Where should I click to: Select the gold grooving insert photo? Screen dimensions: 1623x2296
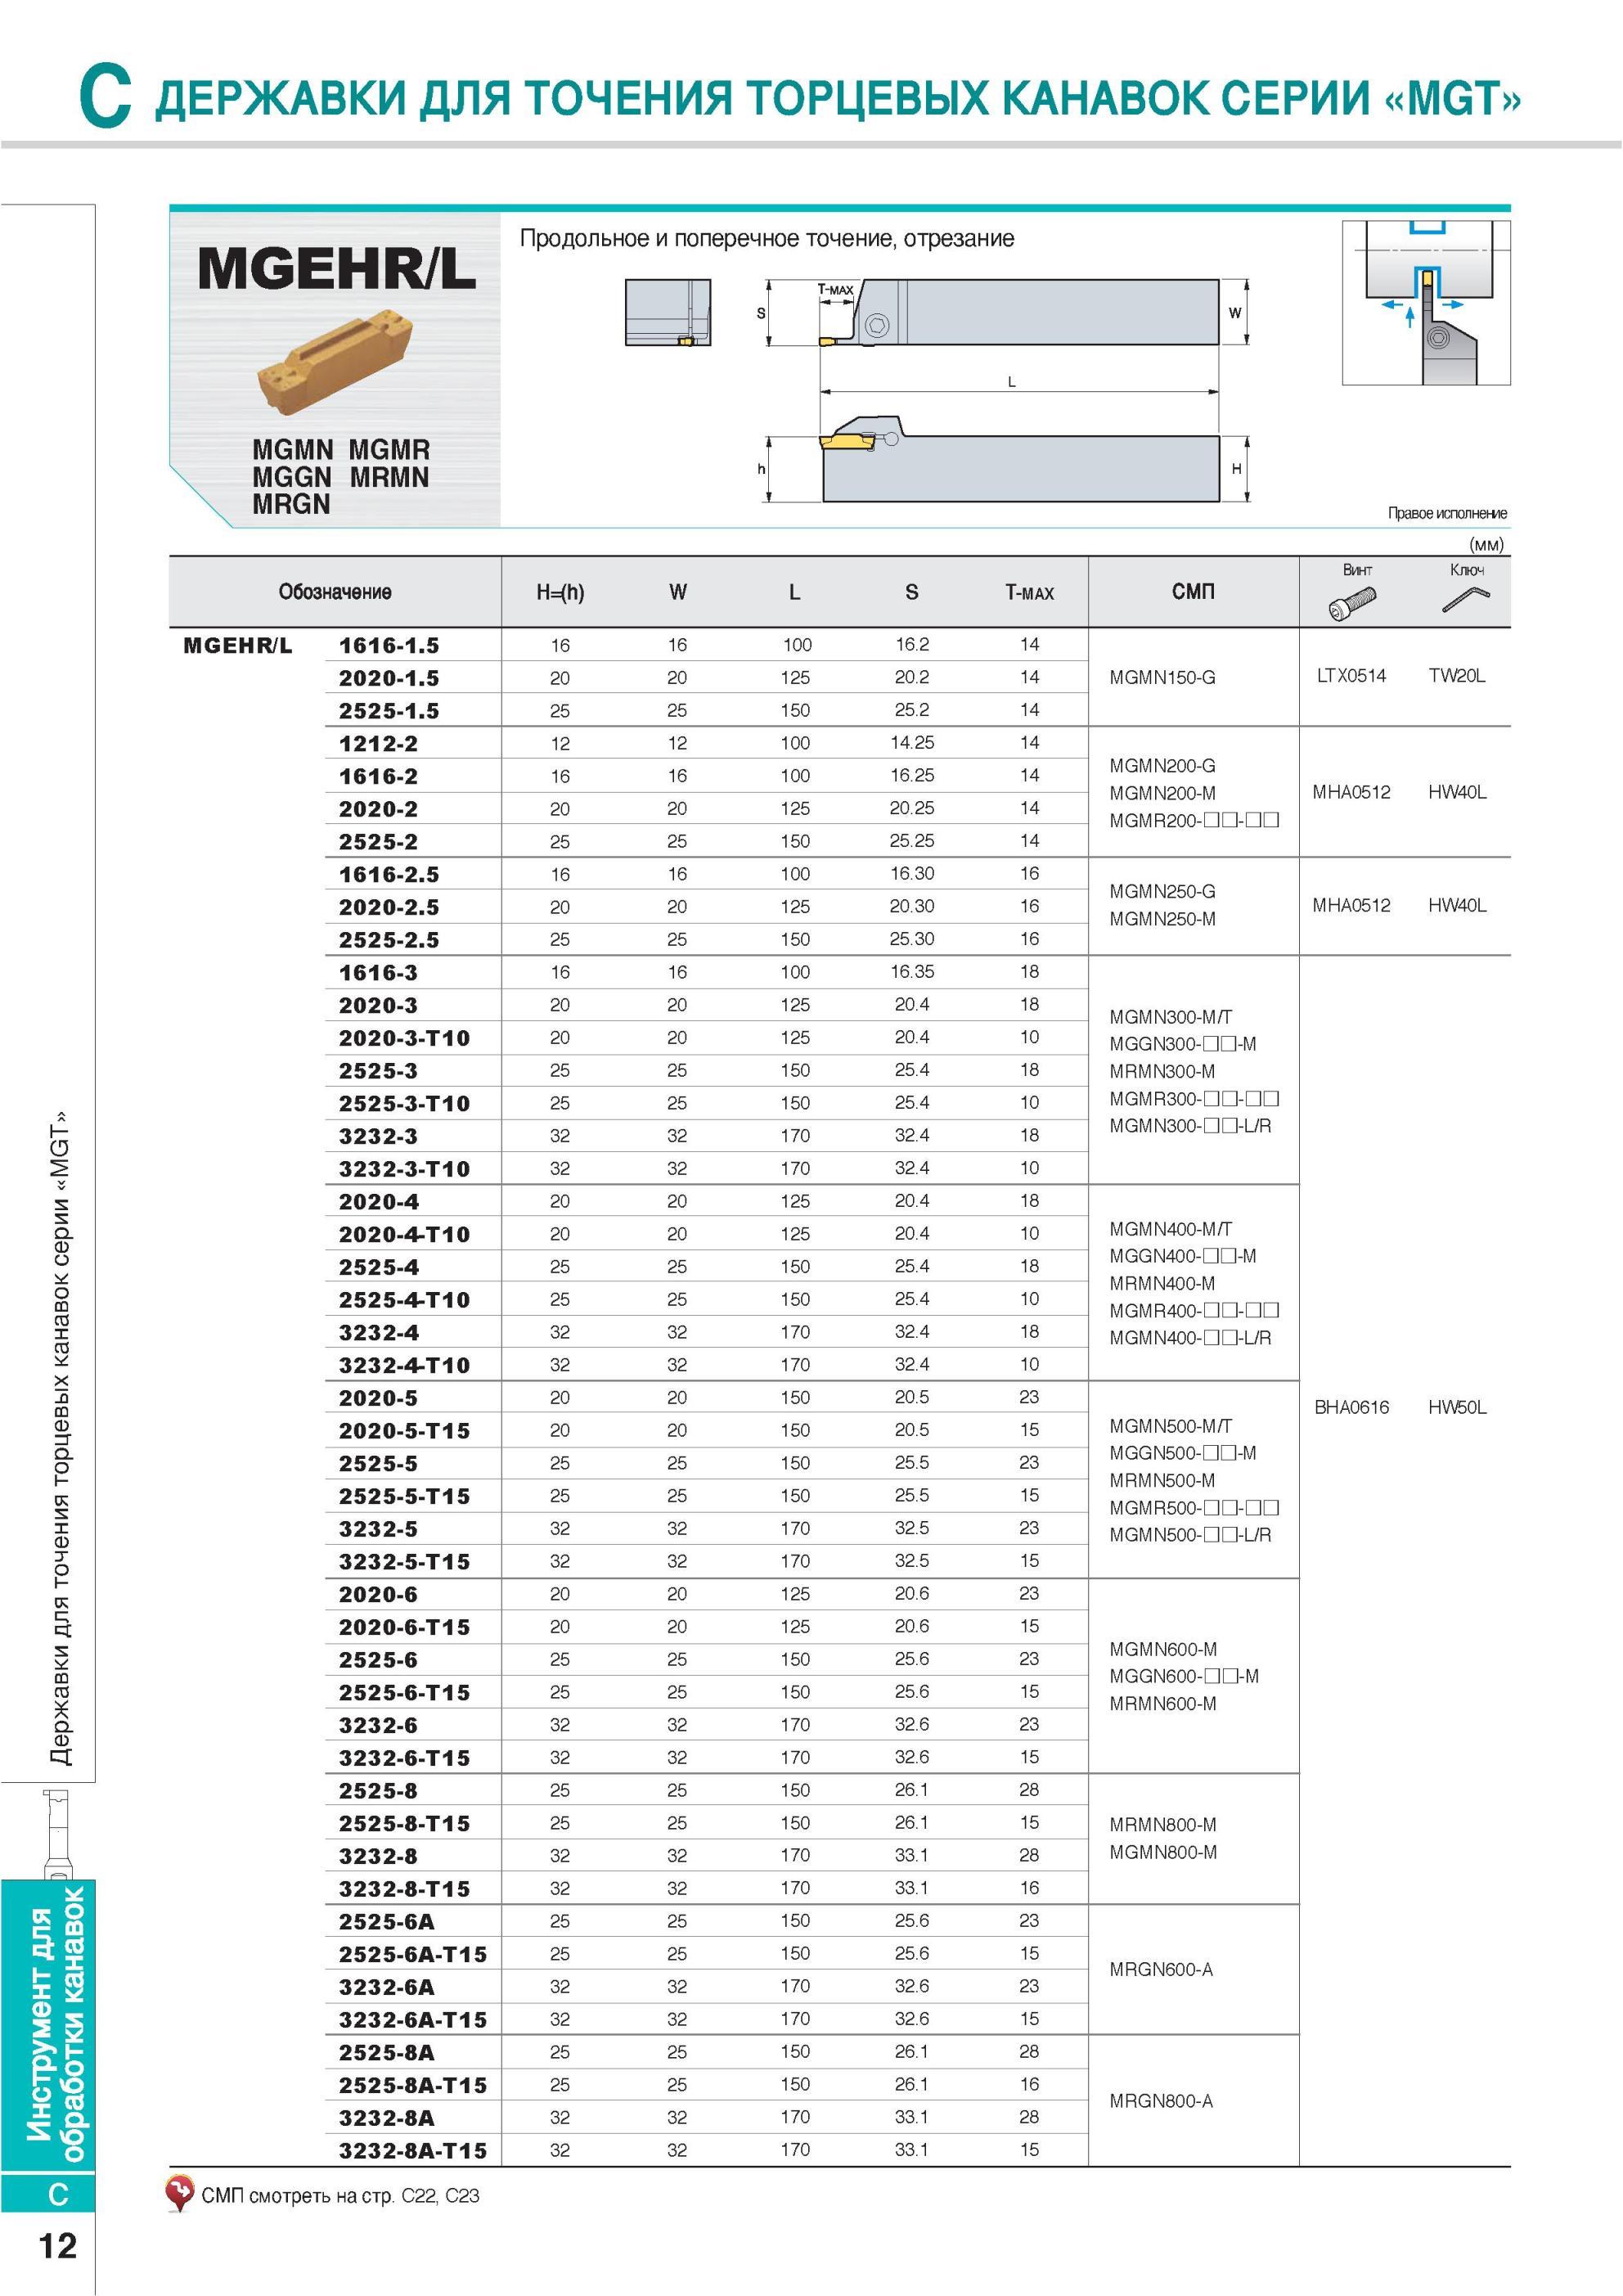(x=334, y=363)
